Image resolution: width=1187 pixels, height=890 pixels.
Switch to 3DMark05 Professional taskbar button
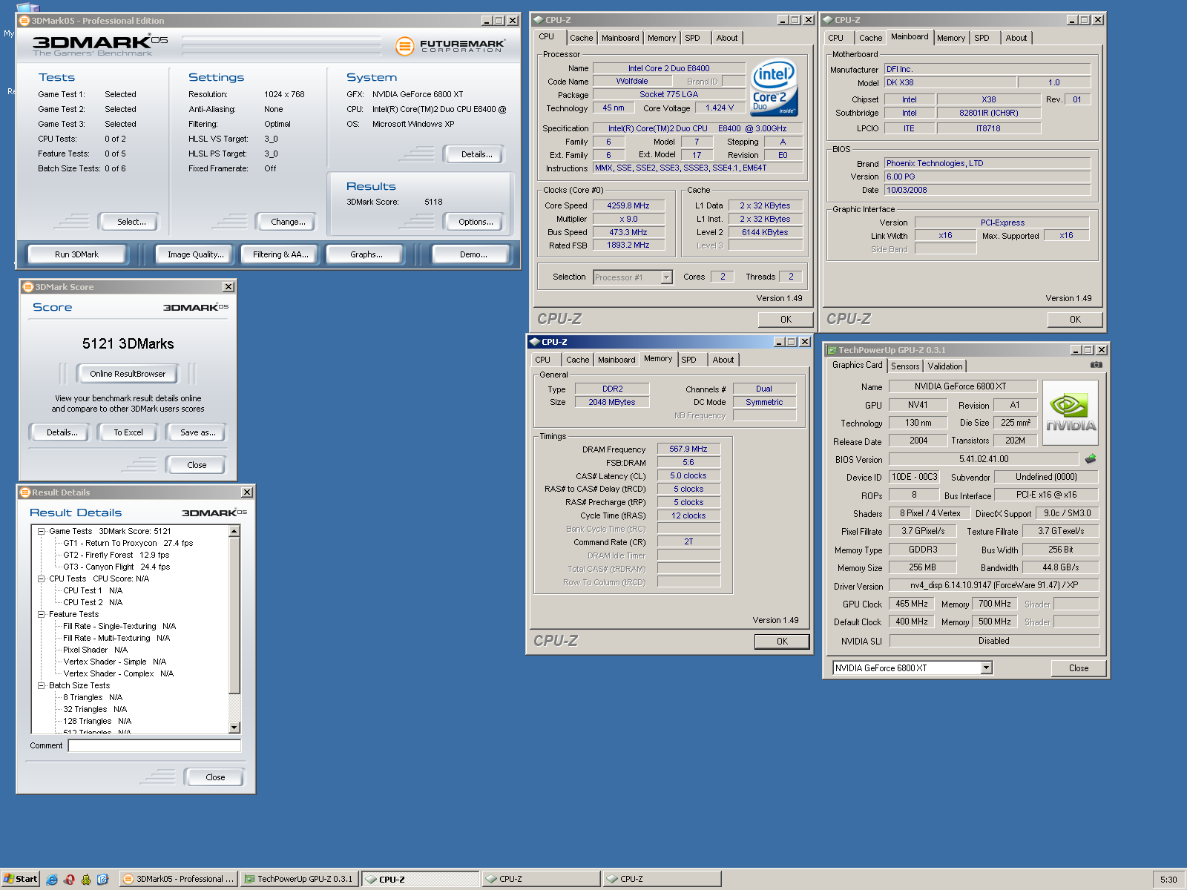point(178,879)
